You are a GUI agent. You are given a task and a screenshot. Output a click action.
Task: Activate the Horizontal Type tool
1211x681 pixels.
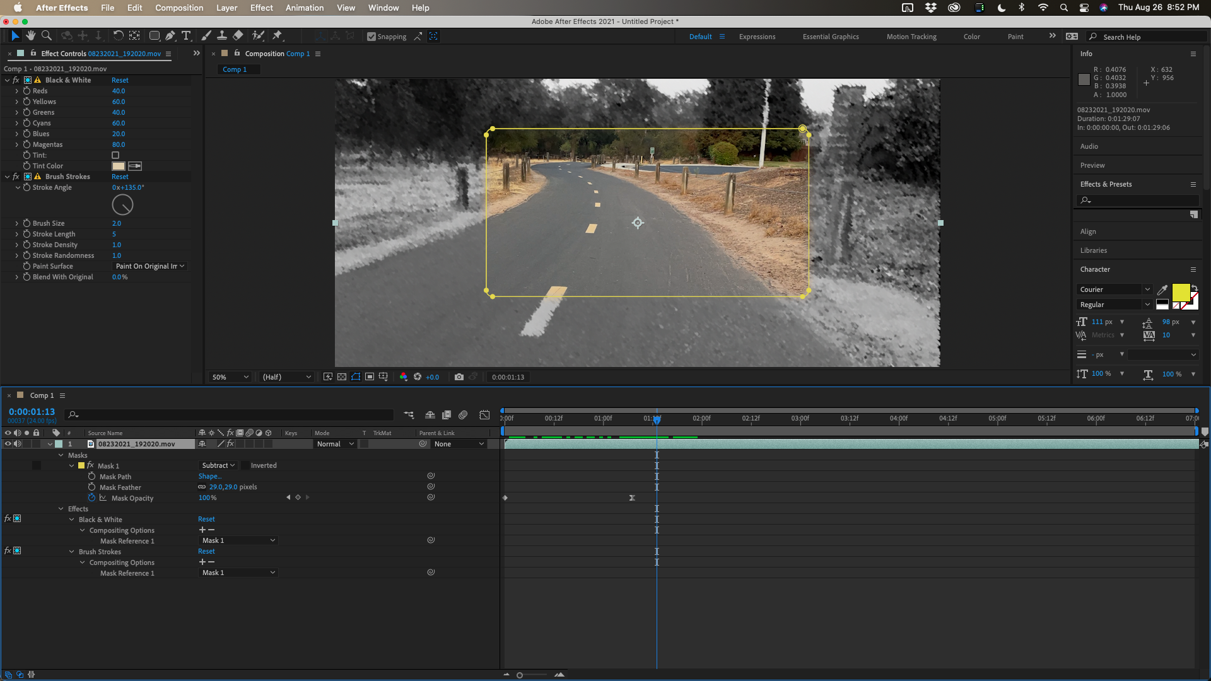click(185, 36)
